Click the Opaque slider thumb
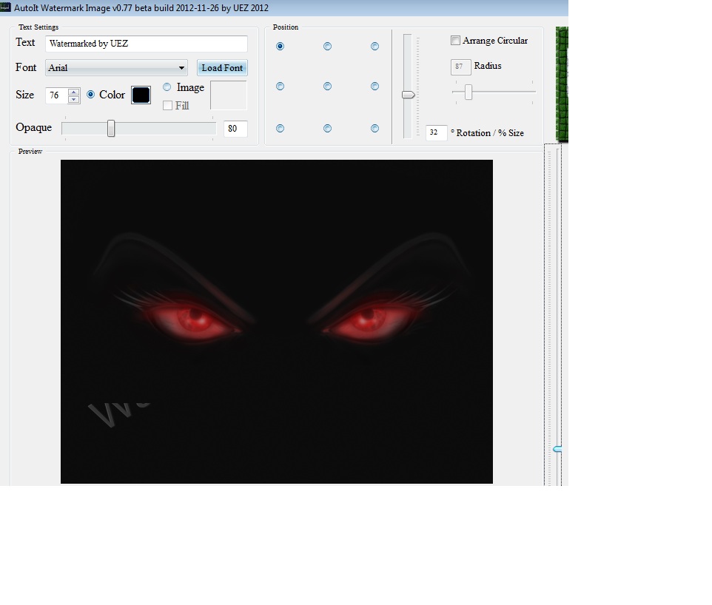The image size is (712, 605). 111,129
